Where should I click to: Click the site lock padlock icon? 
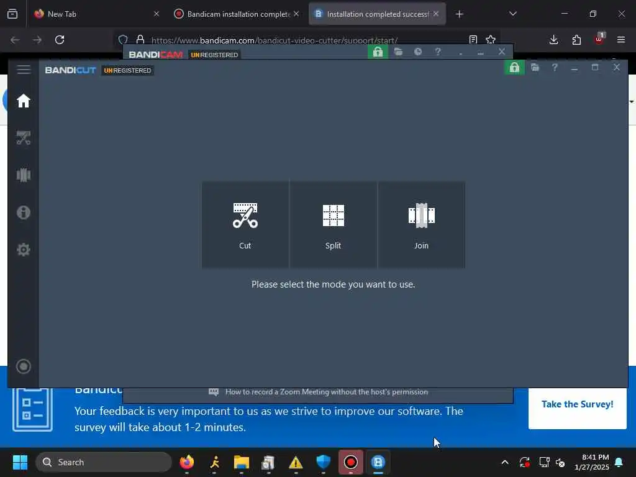[x=140, y=39]
